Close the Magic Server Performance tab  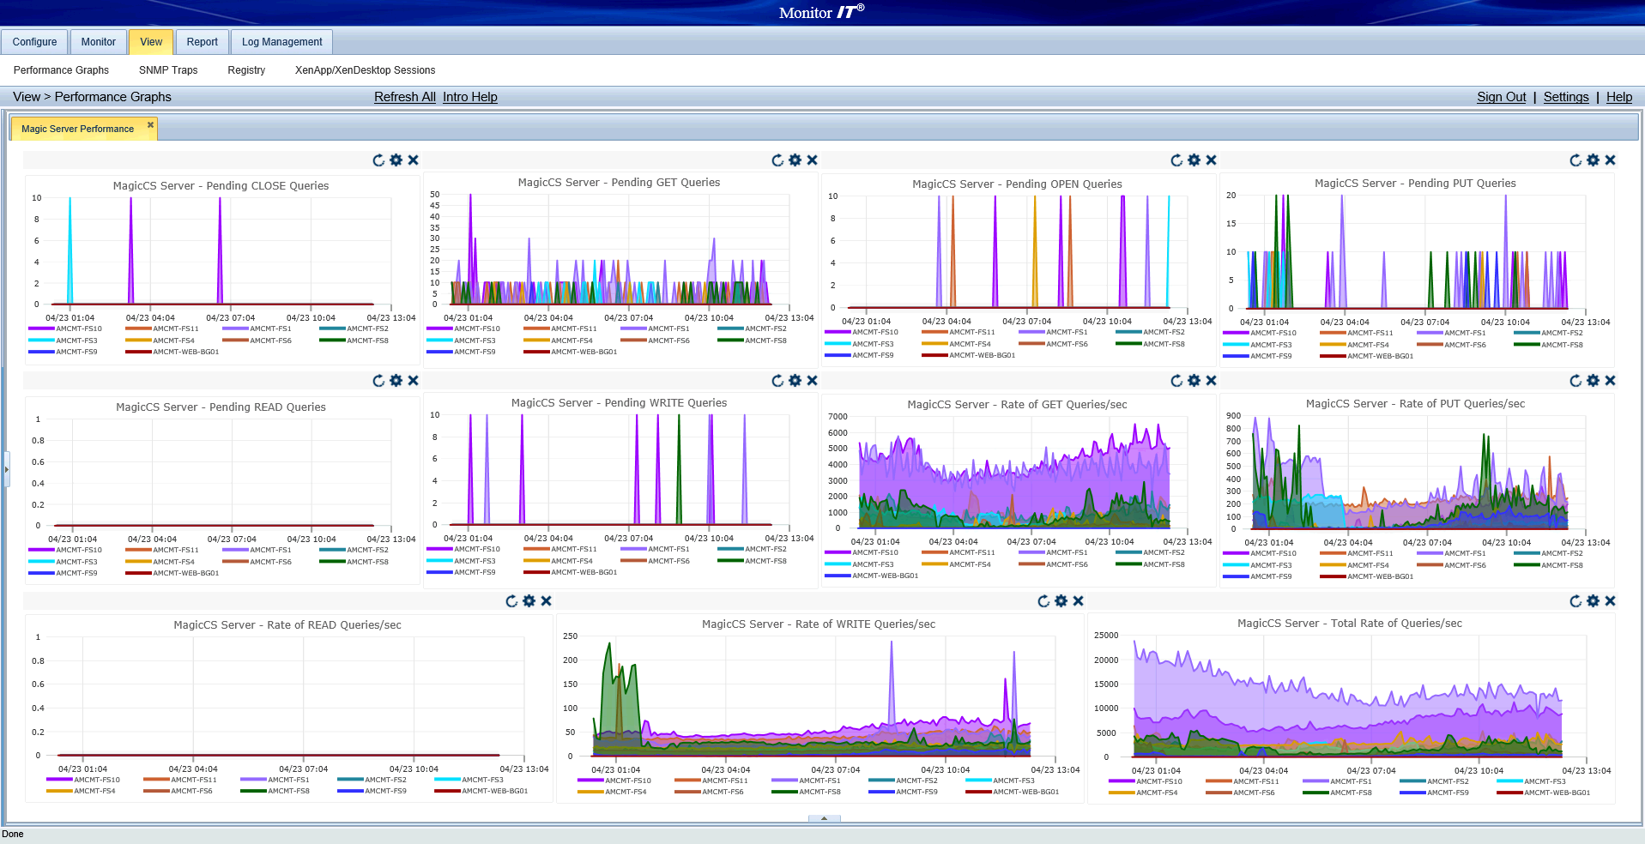(x=150, y=125)
